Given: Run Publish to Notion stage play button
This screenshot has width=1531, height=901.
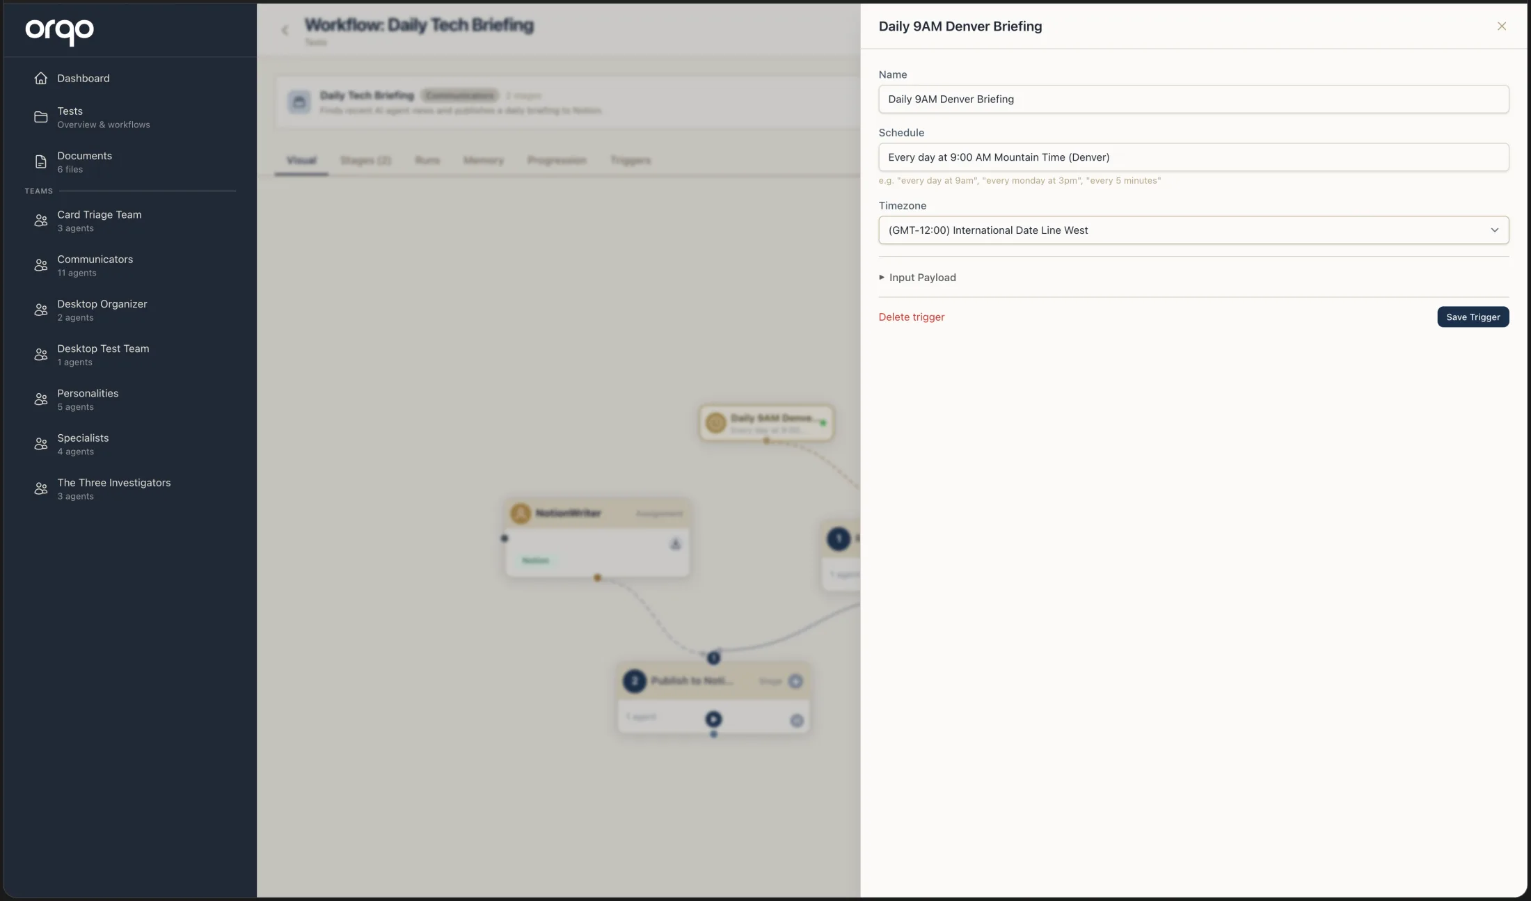Looking at the screenshot, I should [x=713, y=719].
